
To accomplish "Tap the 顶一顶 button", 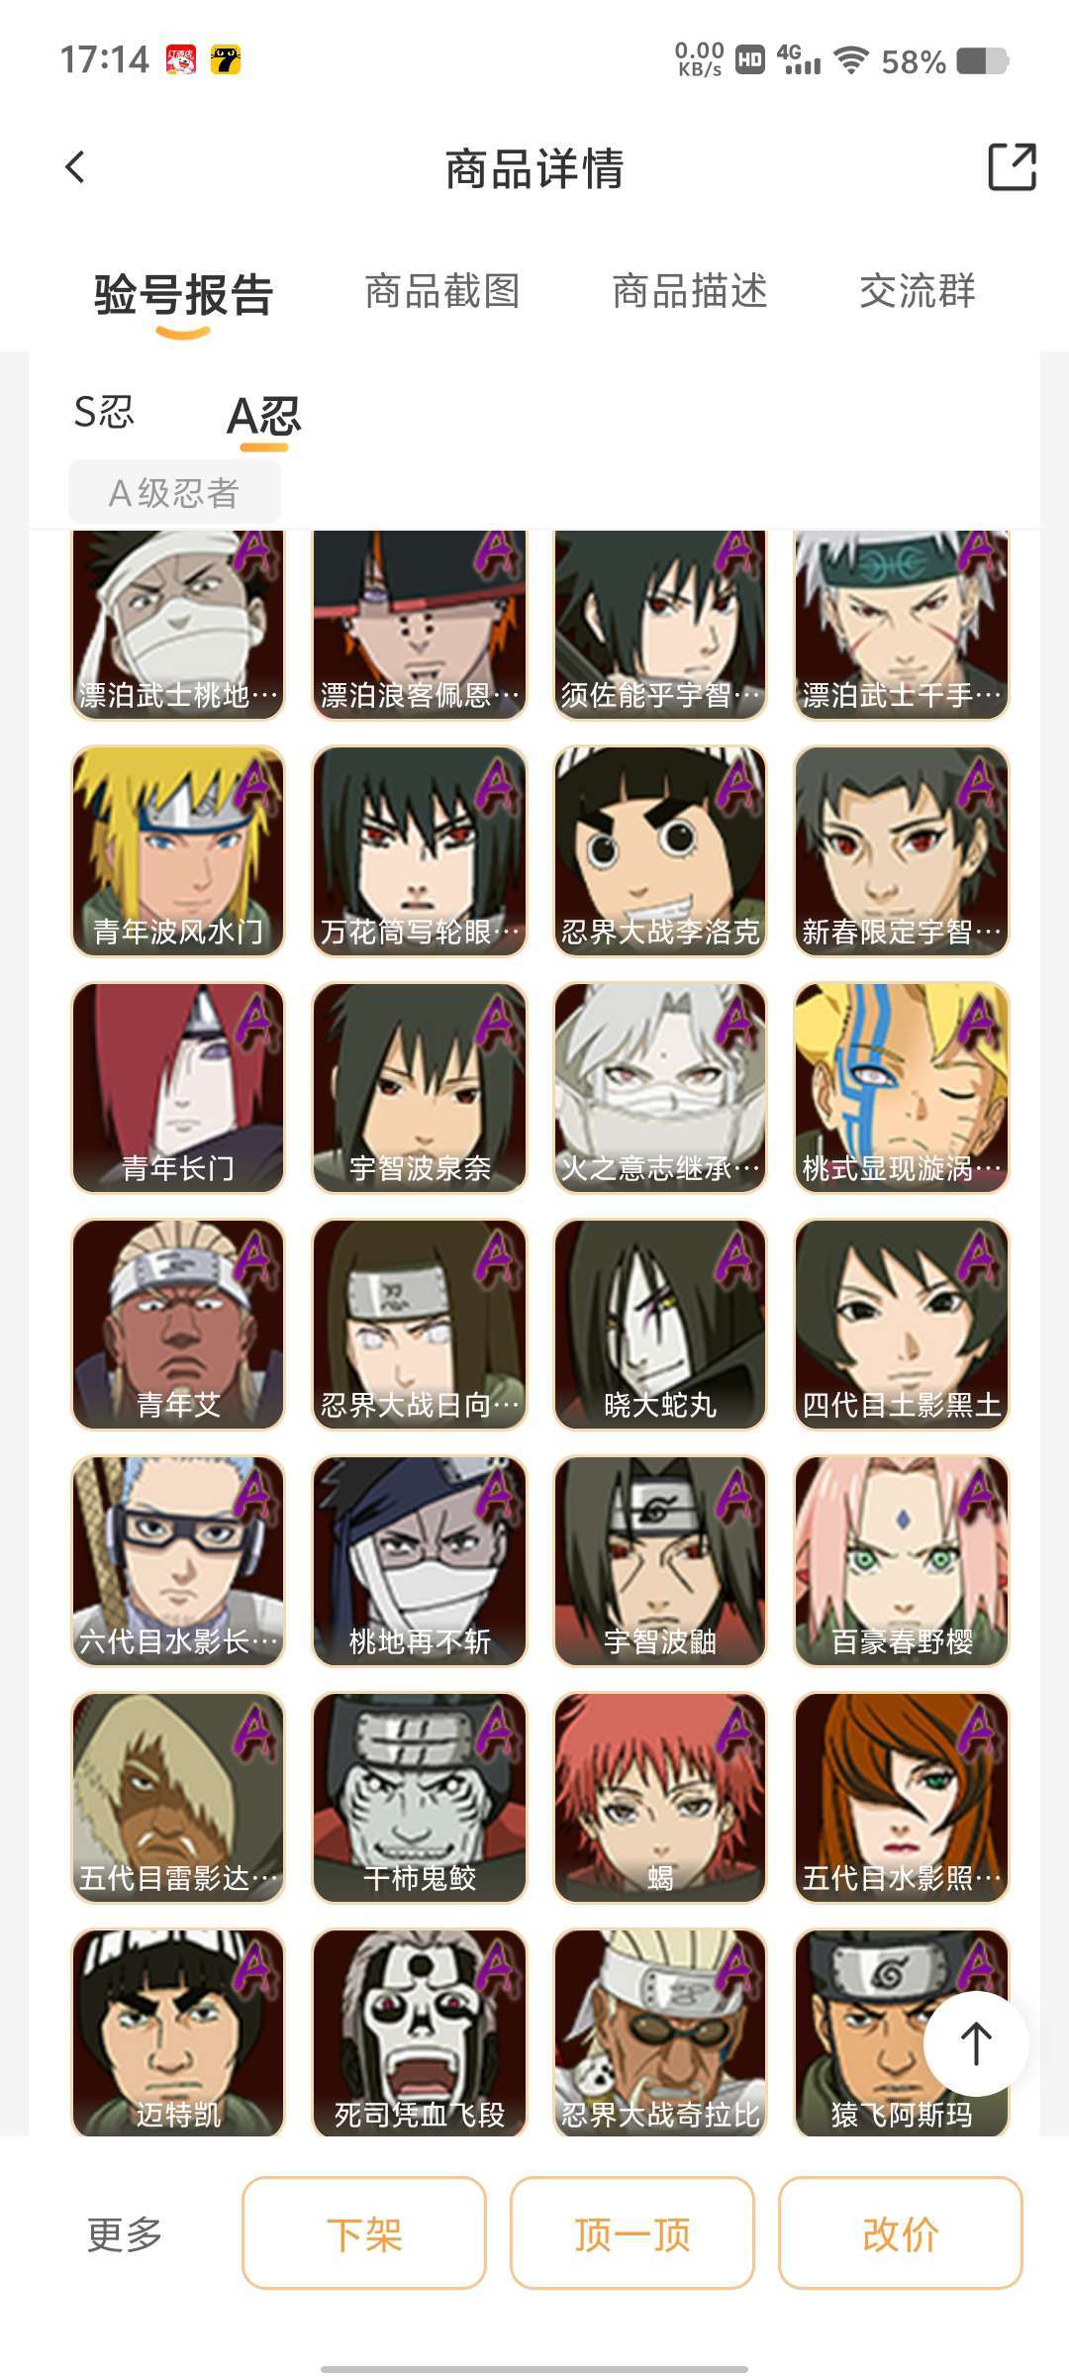I will tap(632, 2232).
